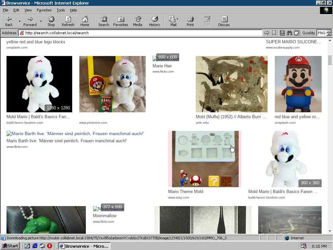Open the Tools menu
Viewport: 333px width, 250px height.
[x=60, y=10]
